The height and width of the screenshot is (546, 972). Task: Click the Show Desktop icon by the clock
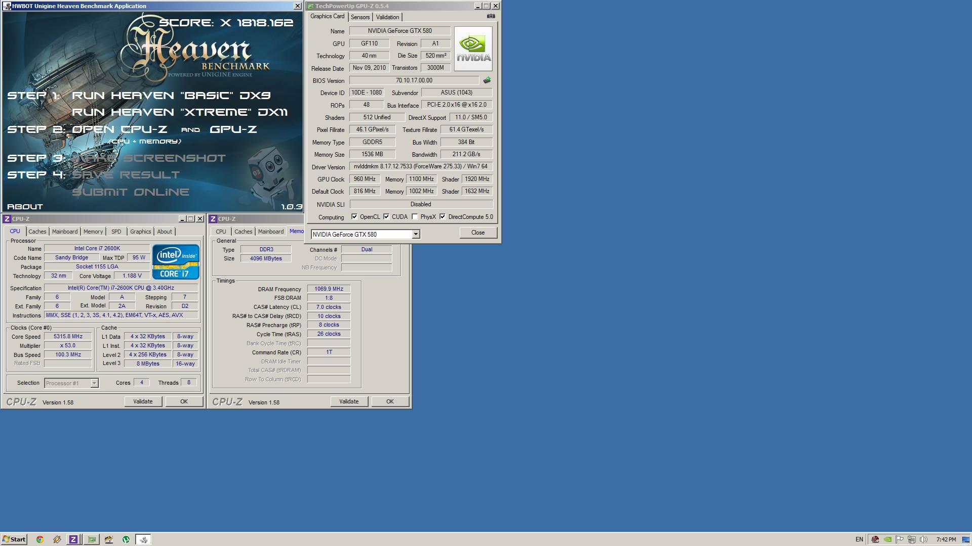[x=966, y=539]
